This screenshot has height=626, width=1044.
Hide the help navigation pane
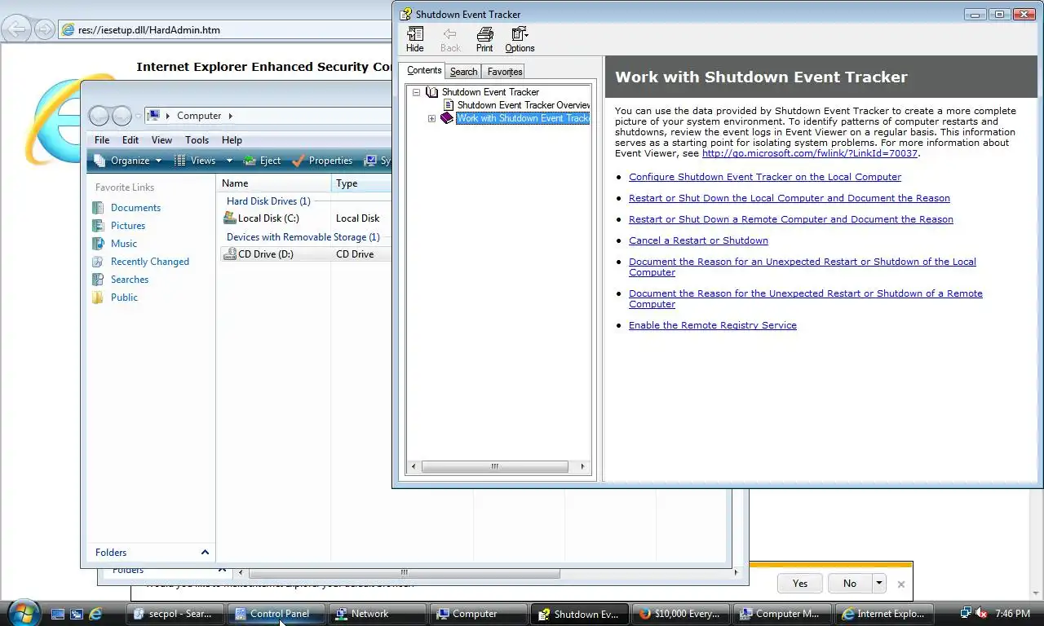coord(414,39)
